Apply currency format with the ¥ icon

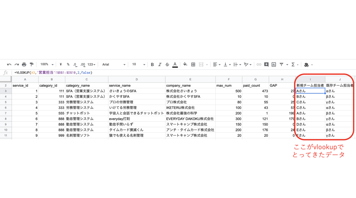click(60, 64)
